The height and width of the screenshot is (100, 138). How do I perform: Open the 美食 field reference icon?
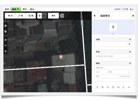[130, 52]
